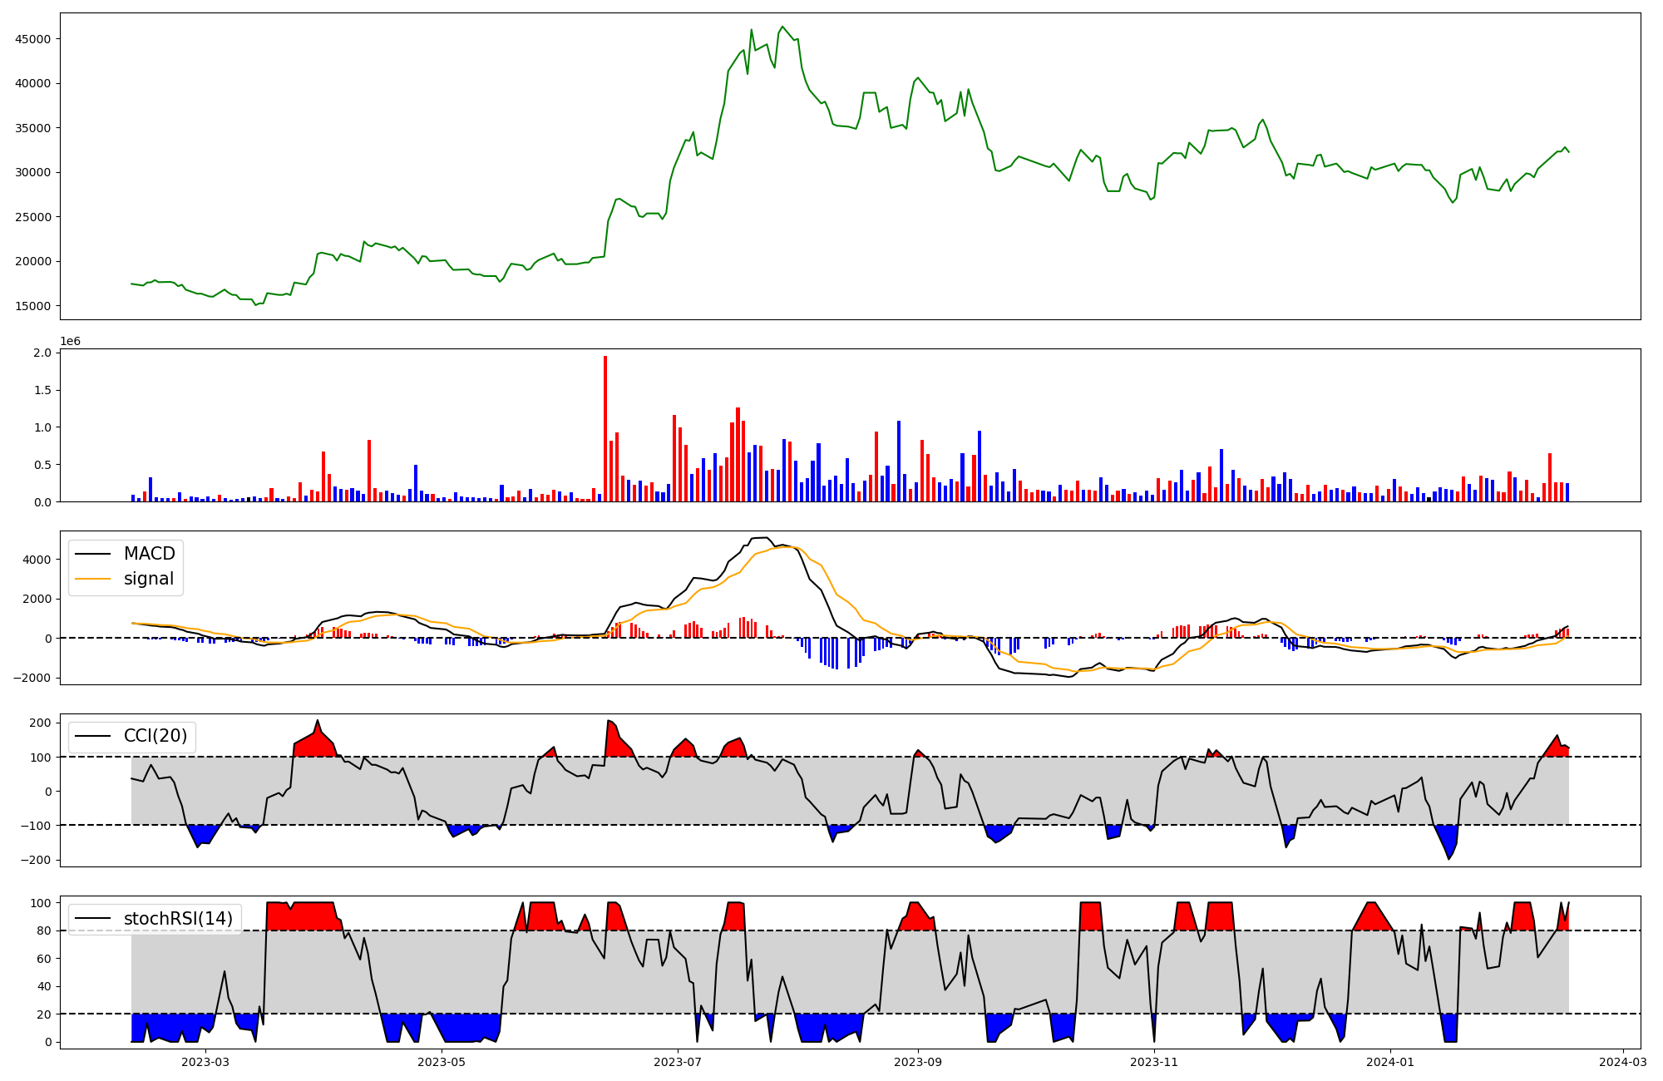Viewport: 1663px width, 1081px height.
Task: Click the black MACD line swatch in legend
Action: (x=92, y=555)
